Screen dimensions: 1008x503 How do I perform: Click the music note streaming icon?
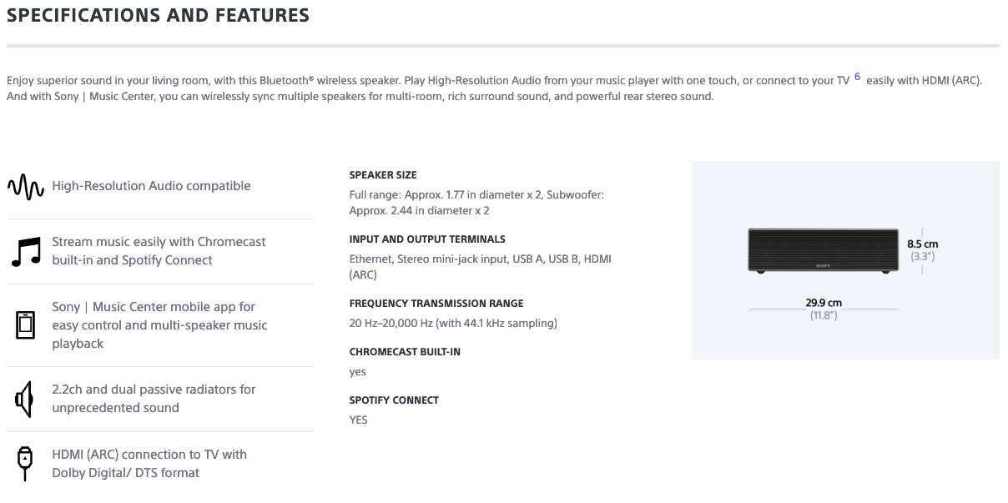[26, 251]
